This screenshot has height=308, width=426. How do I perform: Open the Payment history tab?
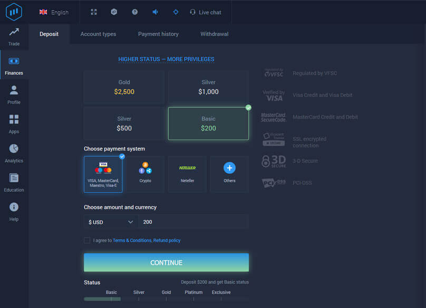(x=158, y=33)
